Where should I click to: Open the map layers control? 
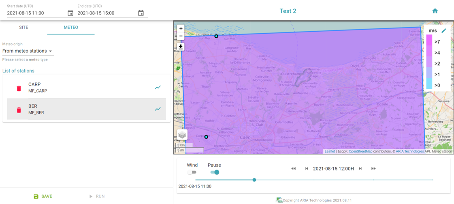click(x=182, y=135)
